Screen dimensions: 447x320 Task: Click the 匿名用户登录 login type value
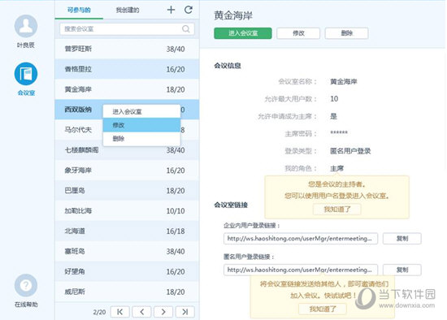coord(350,151)
